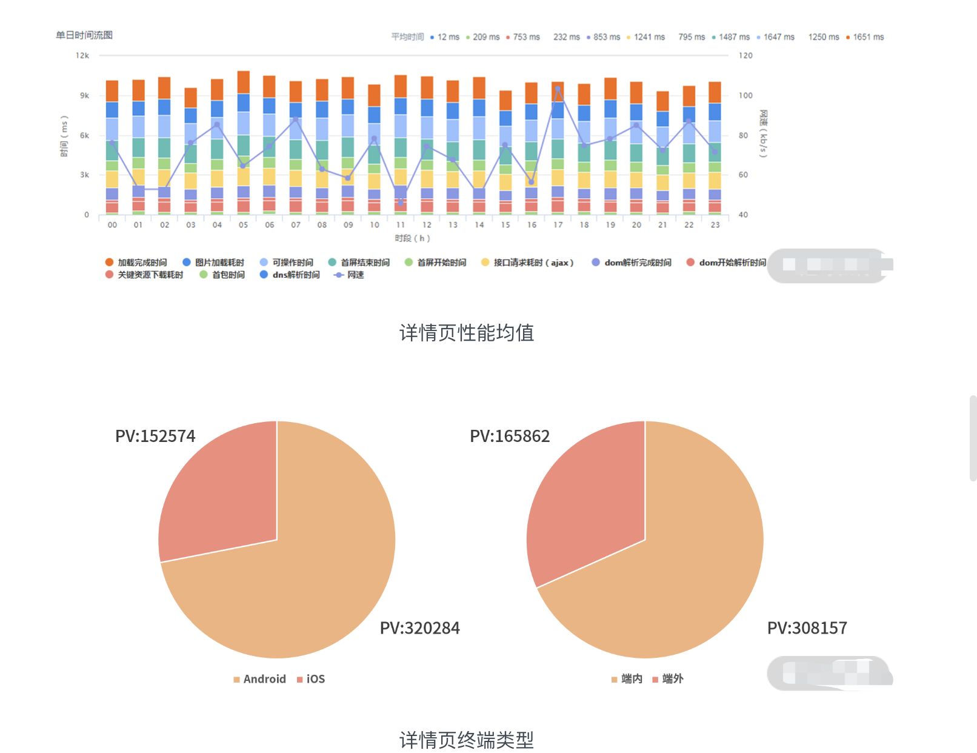This screenshot has width=977, height=753.
Task: Select the 端外 legend entry
Action: point(667,679)
